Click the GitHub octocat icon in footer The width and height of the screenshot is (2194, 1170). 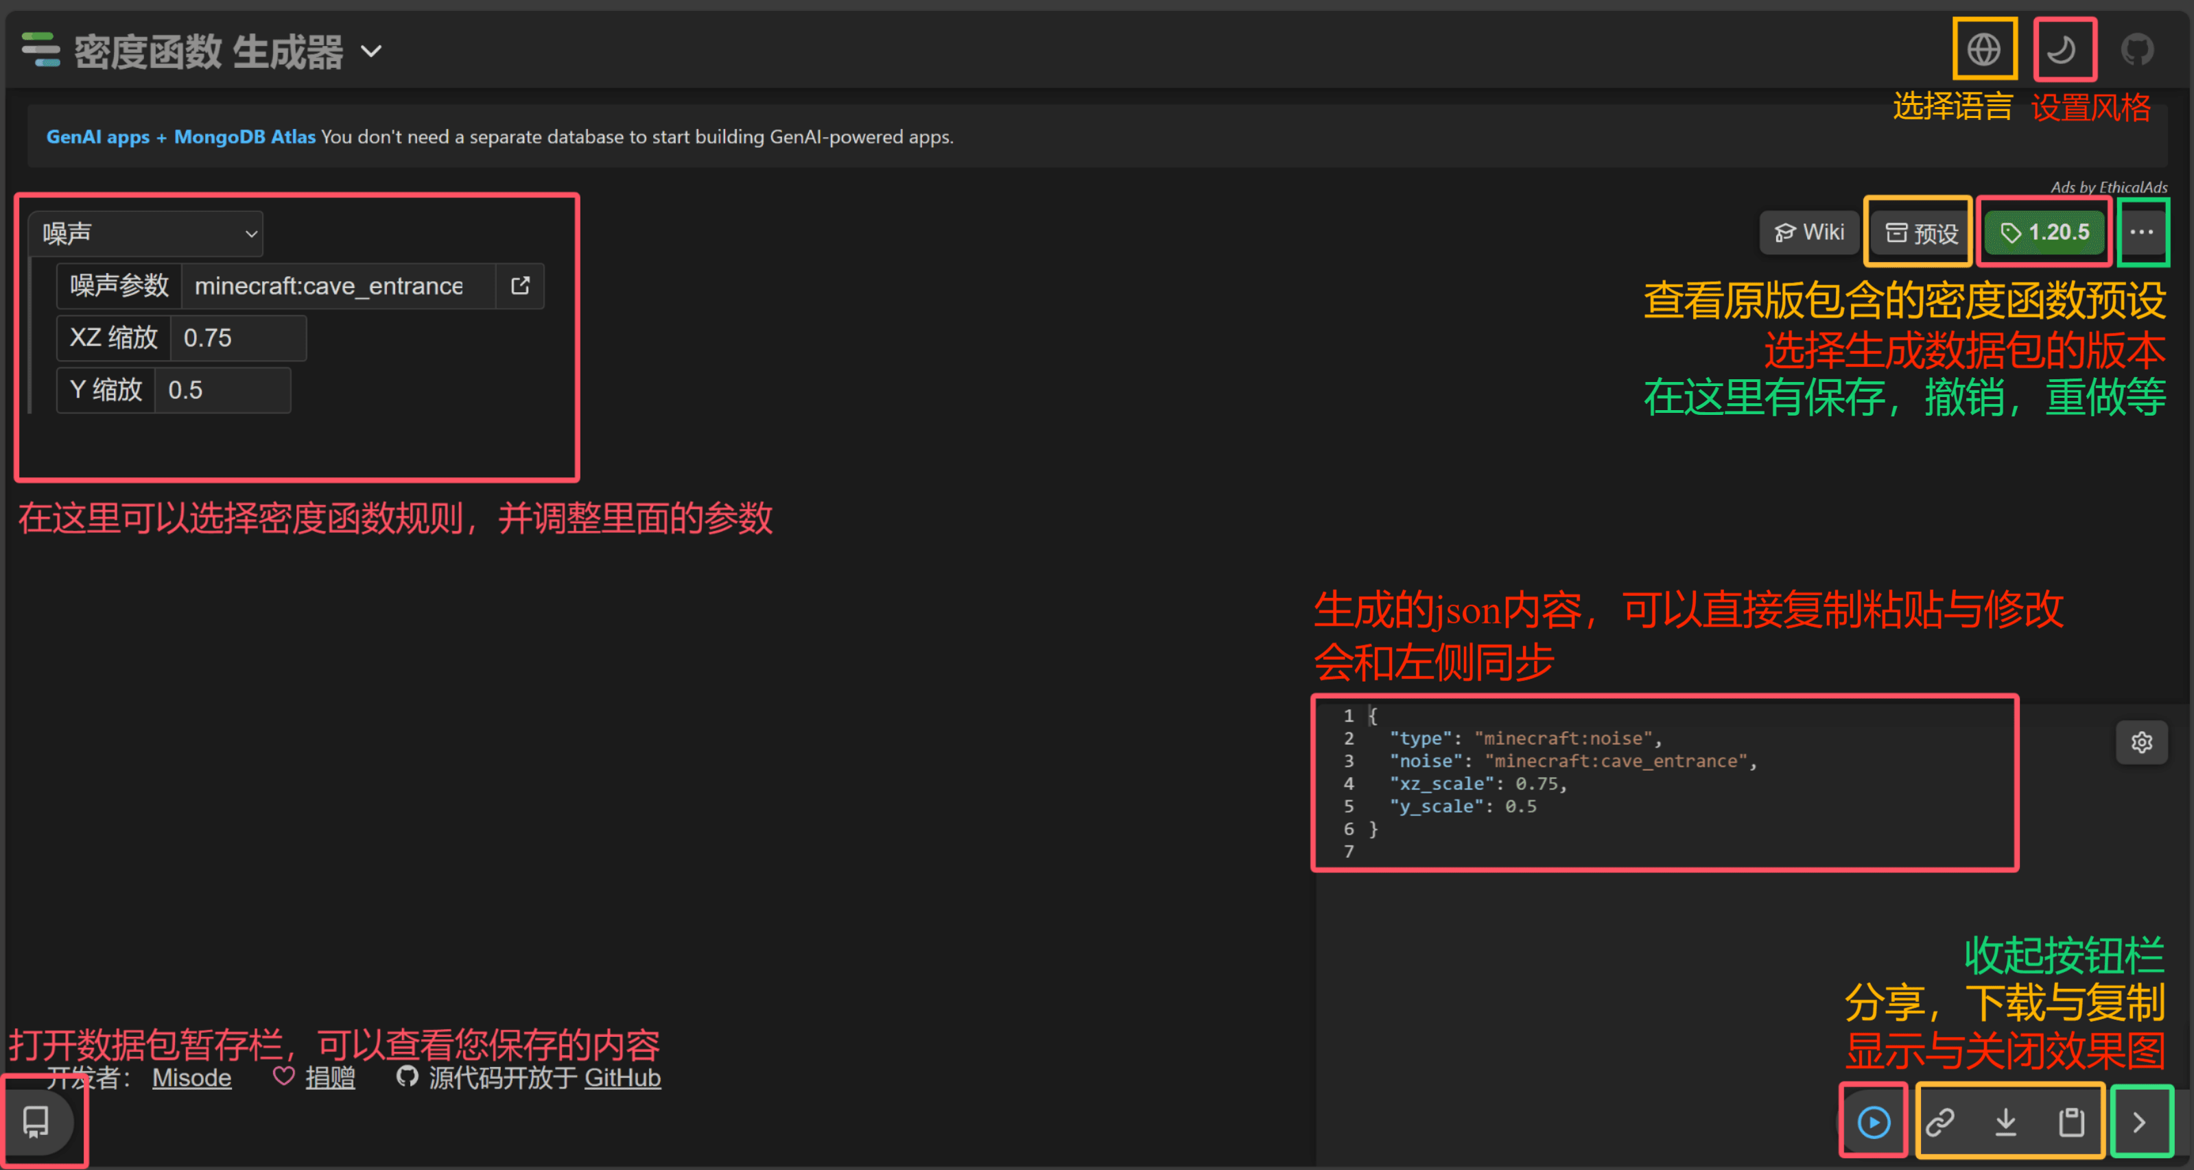coord(407,1076)
